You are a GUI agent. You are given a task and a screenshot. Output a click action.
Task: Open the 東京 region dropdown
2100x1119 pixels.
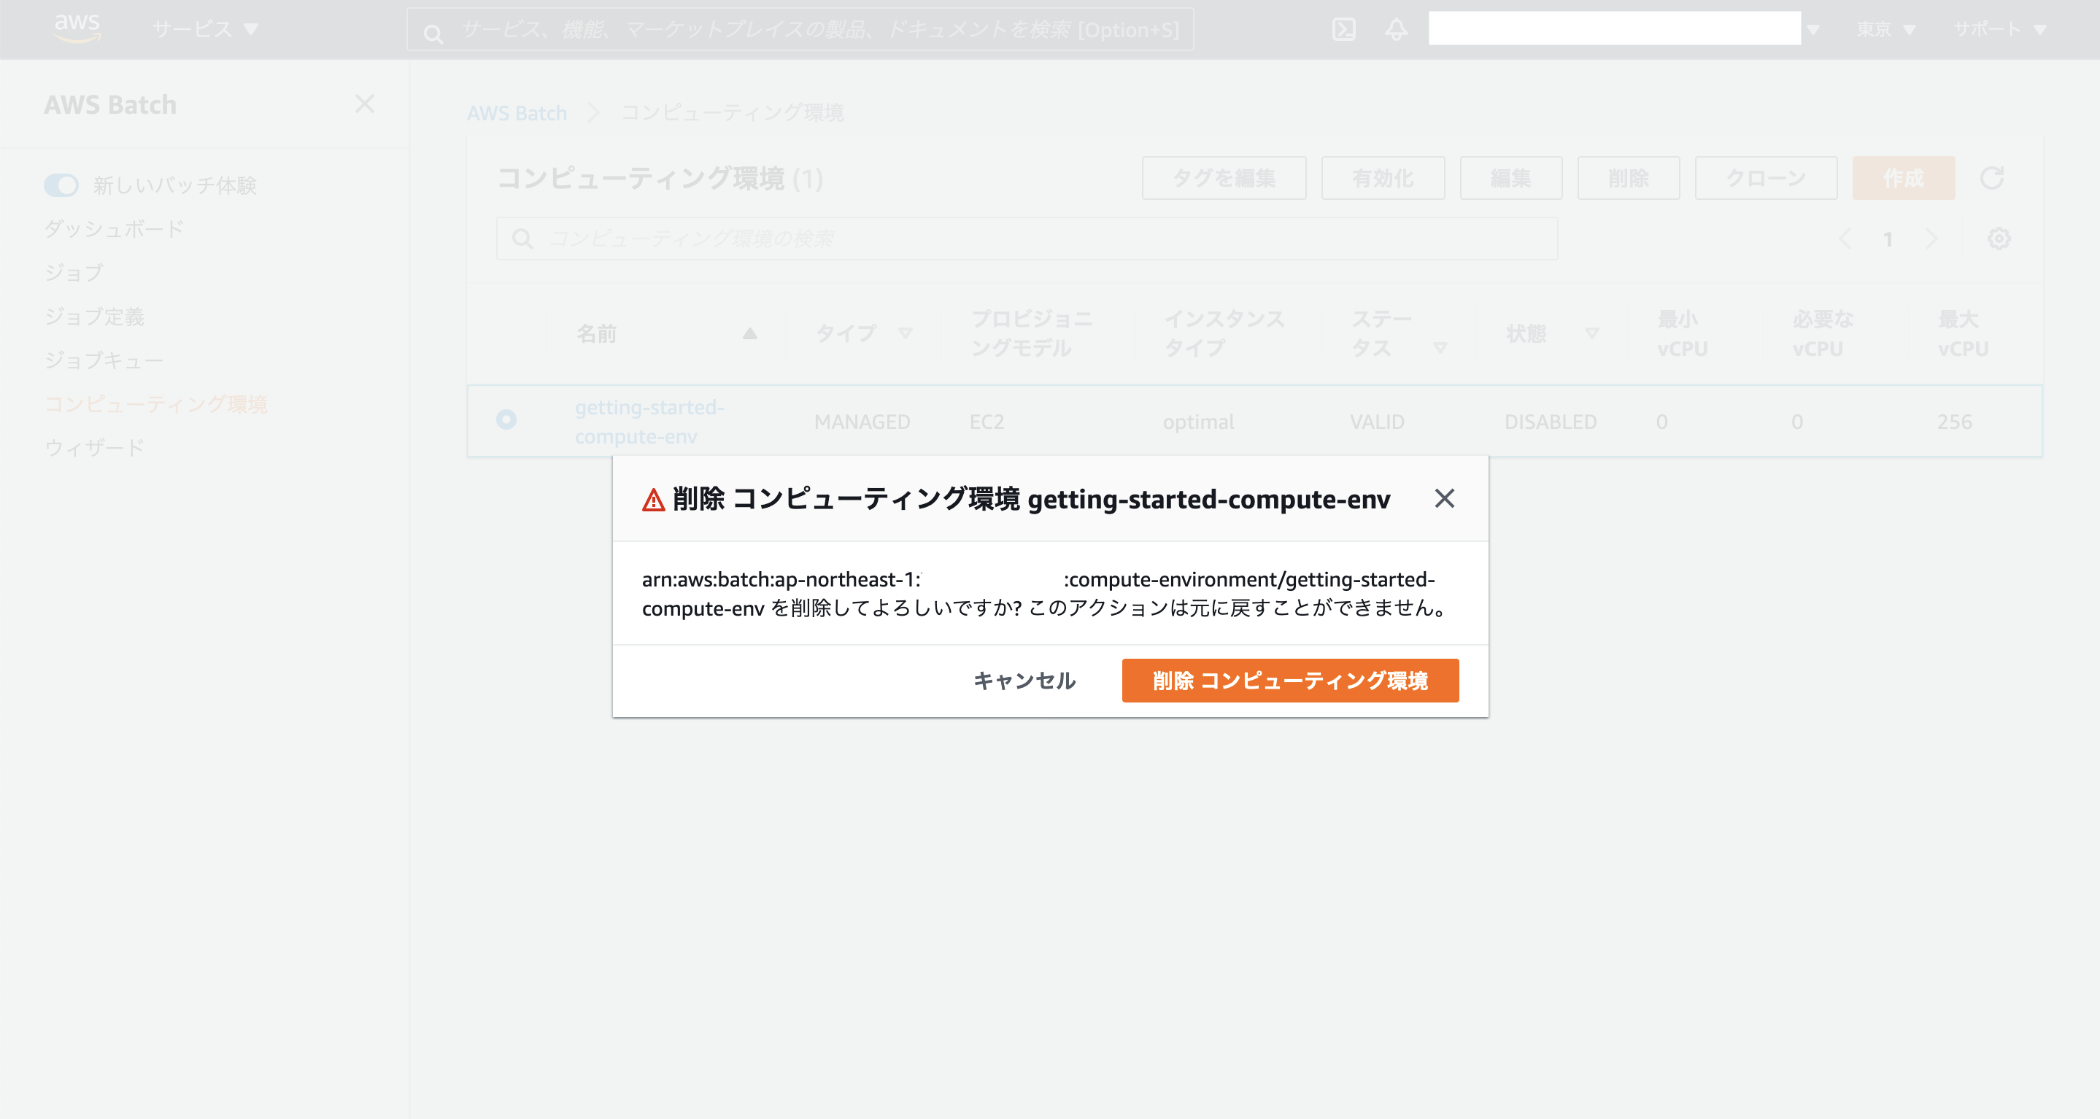click(x=1885, y=29)
